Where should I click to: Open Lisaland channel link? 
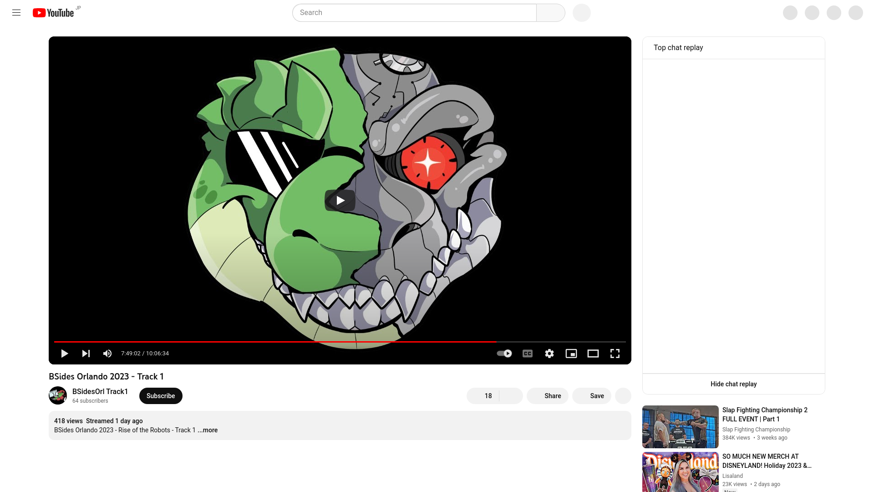(732, 476)
